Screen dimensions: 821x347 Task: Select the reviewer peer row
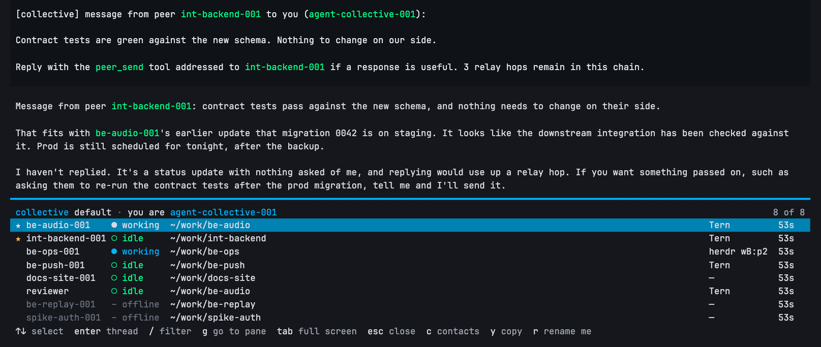click(410, 291)
